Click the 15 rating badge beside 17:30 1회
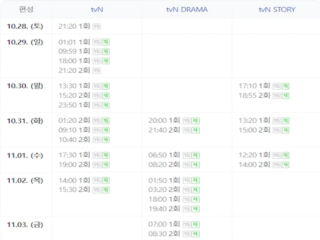 coord(97,156)
